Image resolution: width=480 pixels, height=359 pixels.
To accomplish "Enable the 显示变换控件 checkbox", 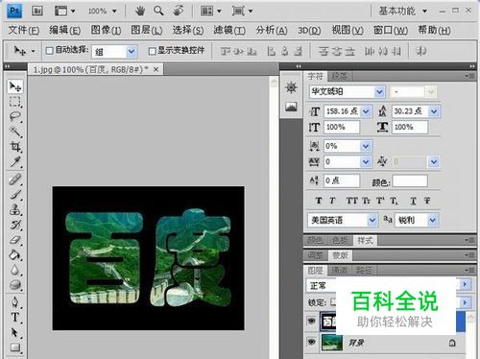I will [x=153, y=51].
